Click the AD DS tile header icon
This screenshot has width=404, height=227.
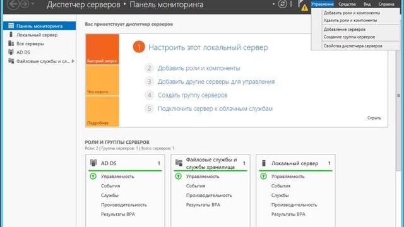coord(93,163)
